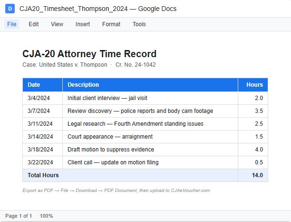Screen dimensions: 291x222
Task: Select the Review discovery description cell
Action: [150, 111]
